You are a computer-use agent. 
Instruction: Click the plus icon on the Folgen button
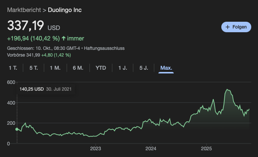coord(227,27)
